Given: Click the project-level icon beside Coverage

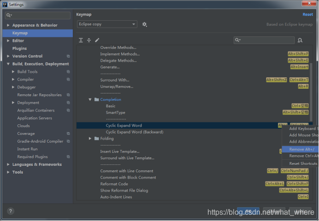Looking at the screenshot, I should [68, 134].
